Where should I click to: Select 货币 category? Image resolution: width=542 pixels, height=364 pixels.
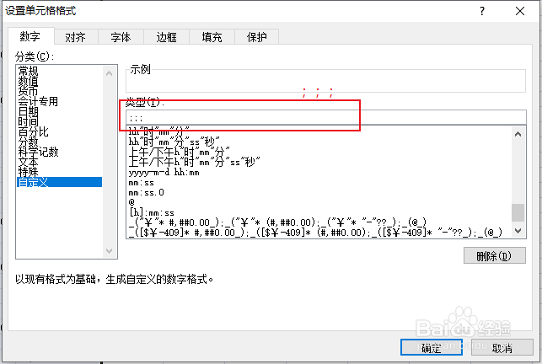[x=60, y=91]
